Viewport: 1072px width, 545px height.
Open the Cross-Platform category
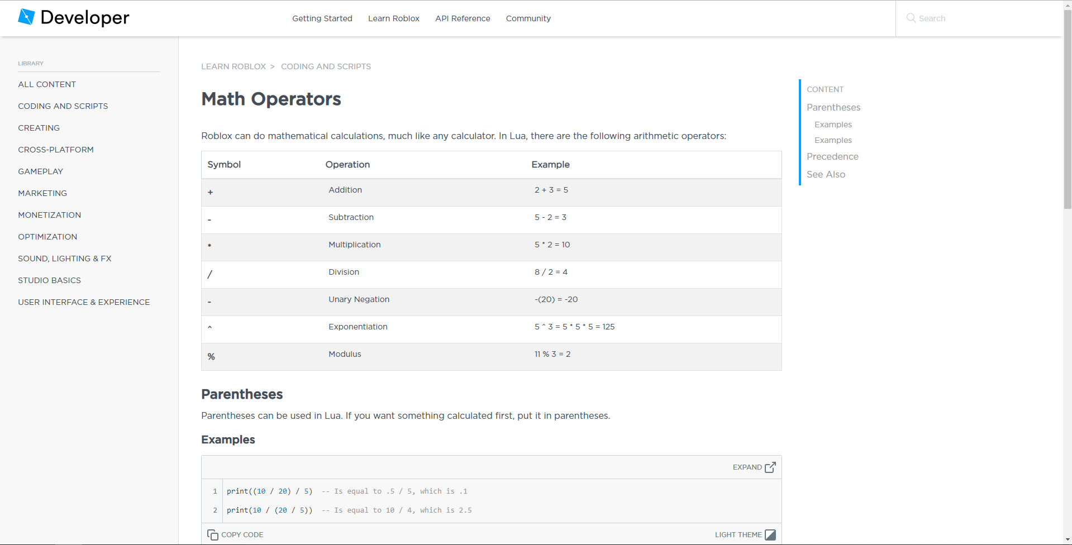(56, 150)
